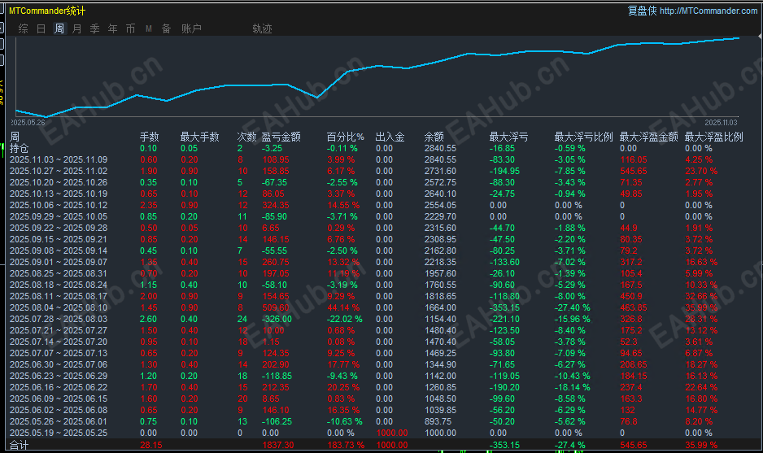Screen dimensions: 763x453
Task: Select the 2025.08.11 ~ 2025.08.17 week row
Action: (382, 296)
